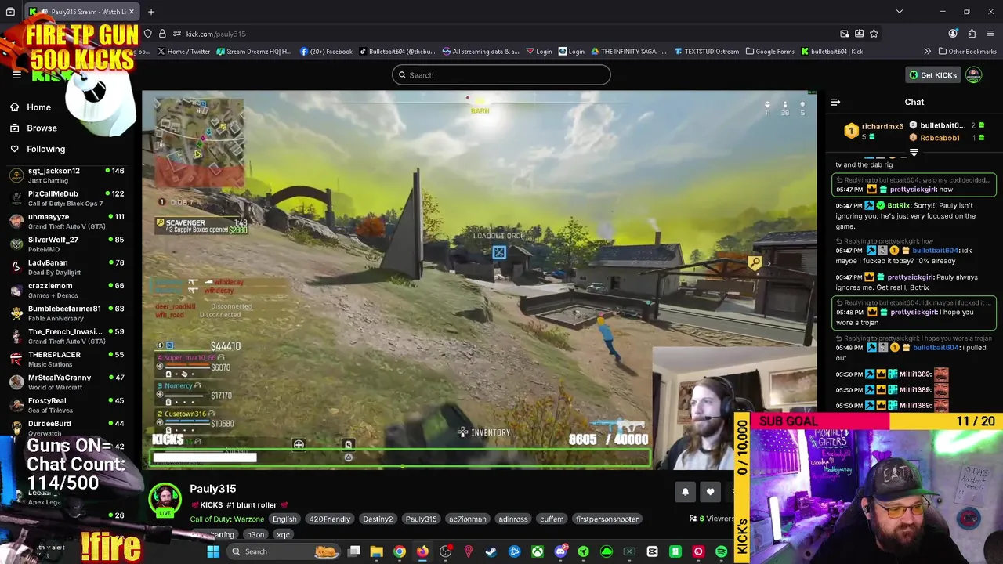Open uhmaayyze channel in sidebar
Screen dimensions: 1003x564
(67, 221)
